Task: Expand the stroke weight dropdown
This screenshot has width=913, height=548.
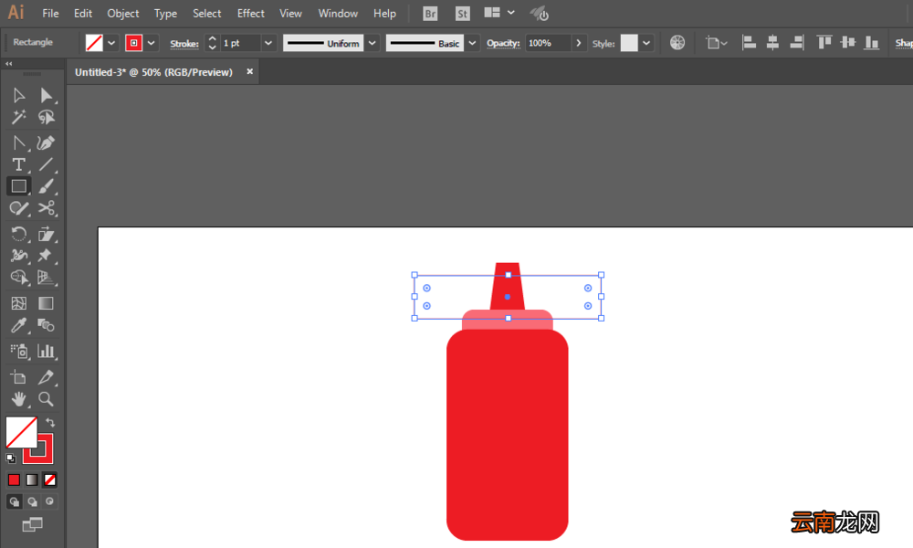Action: click(x=268, y=43)
